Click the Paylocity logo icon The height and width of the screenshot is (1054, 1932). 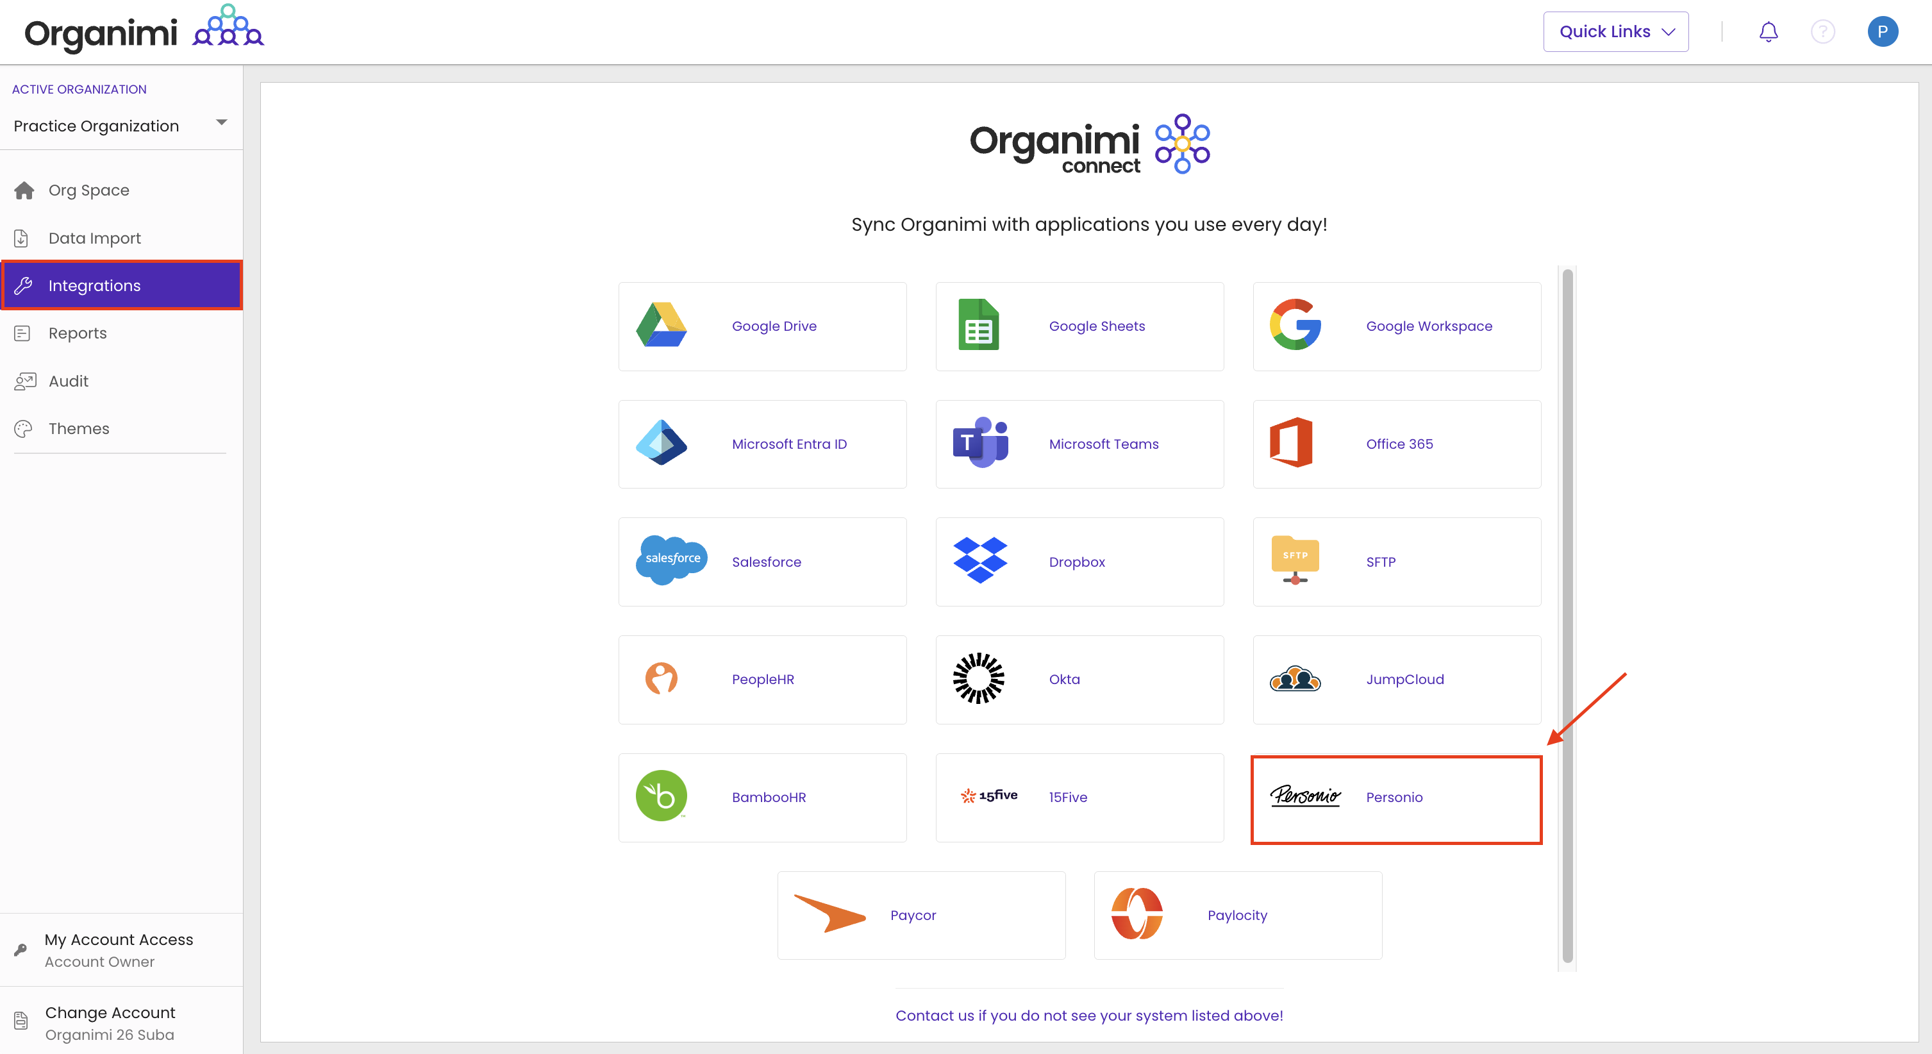click(1137, 914)
